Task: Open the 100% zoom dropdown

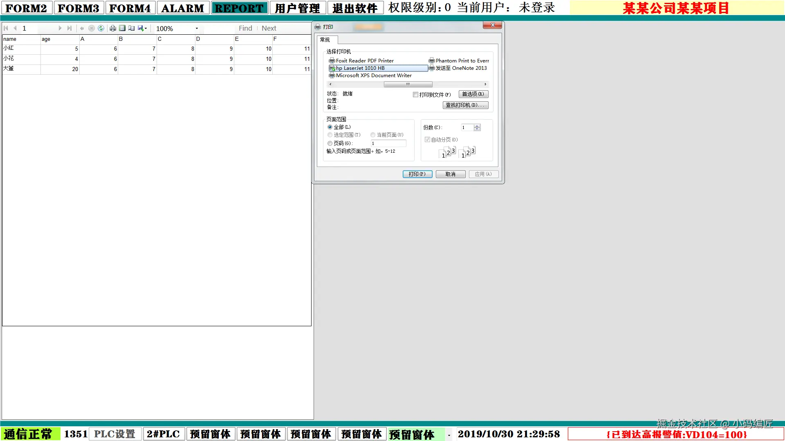Action: pyautogui.click(x=197, y=29)
